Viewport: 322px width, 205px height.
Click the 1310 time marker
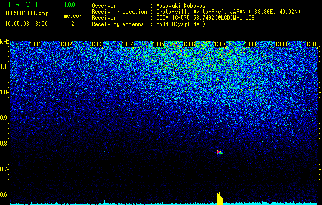312,44
